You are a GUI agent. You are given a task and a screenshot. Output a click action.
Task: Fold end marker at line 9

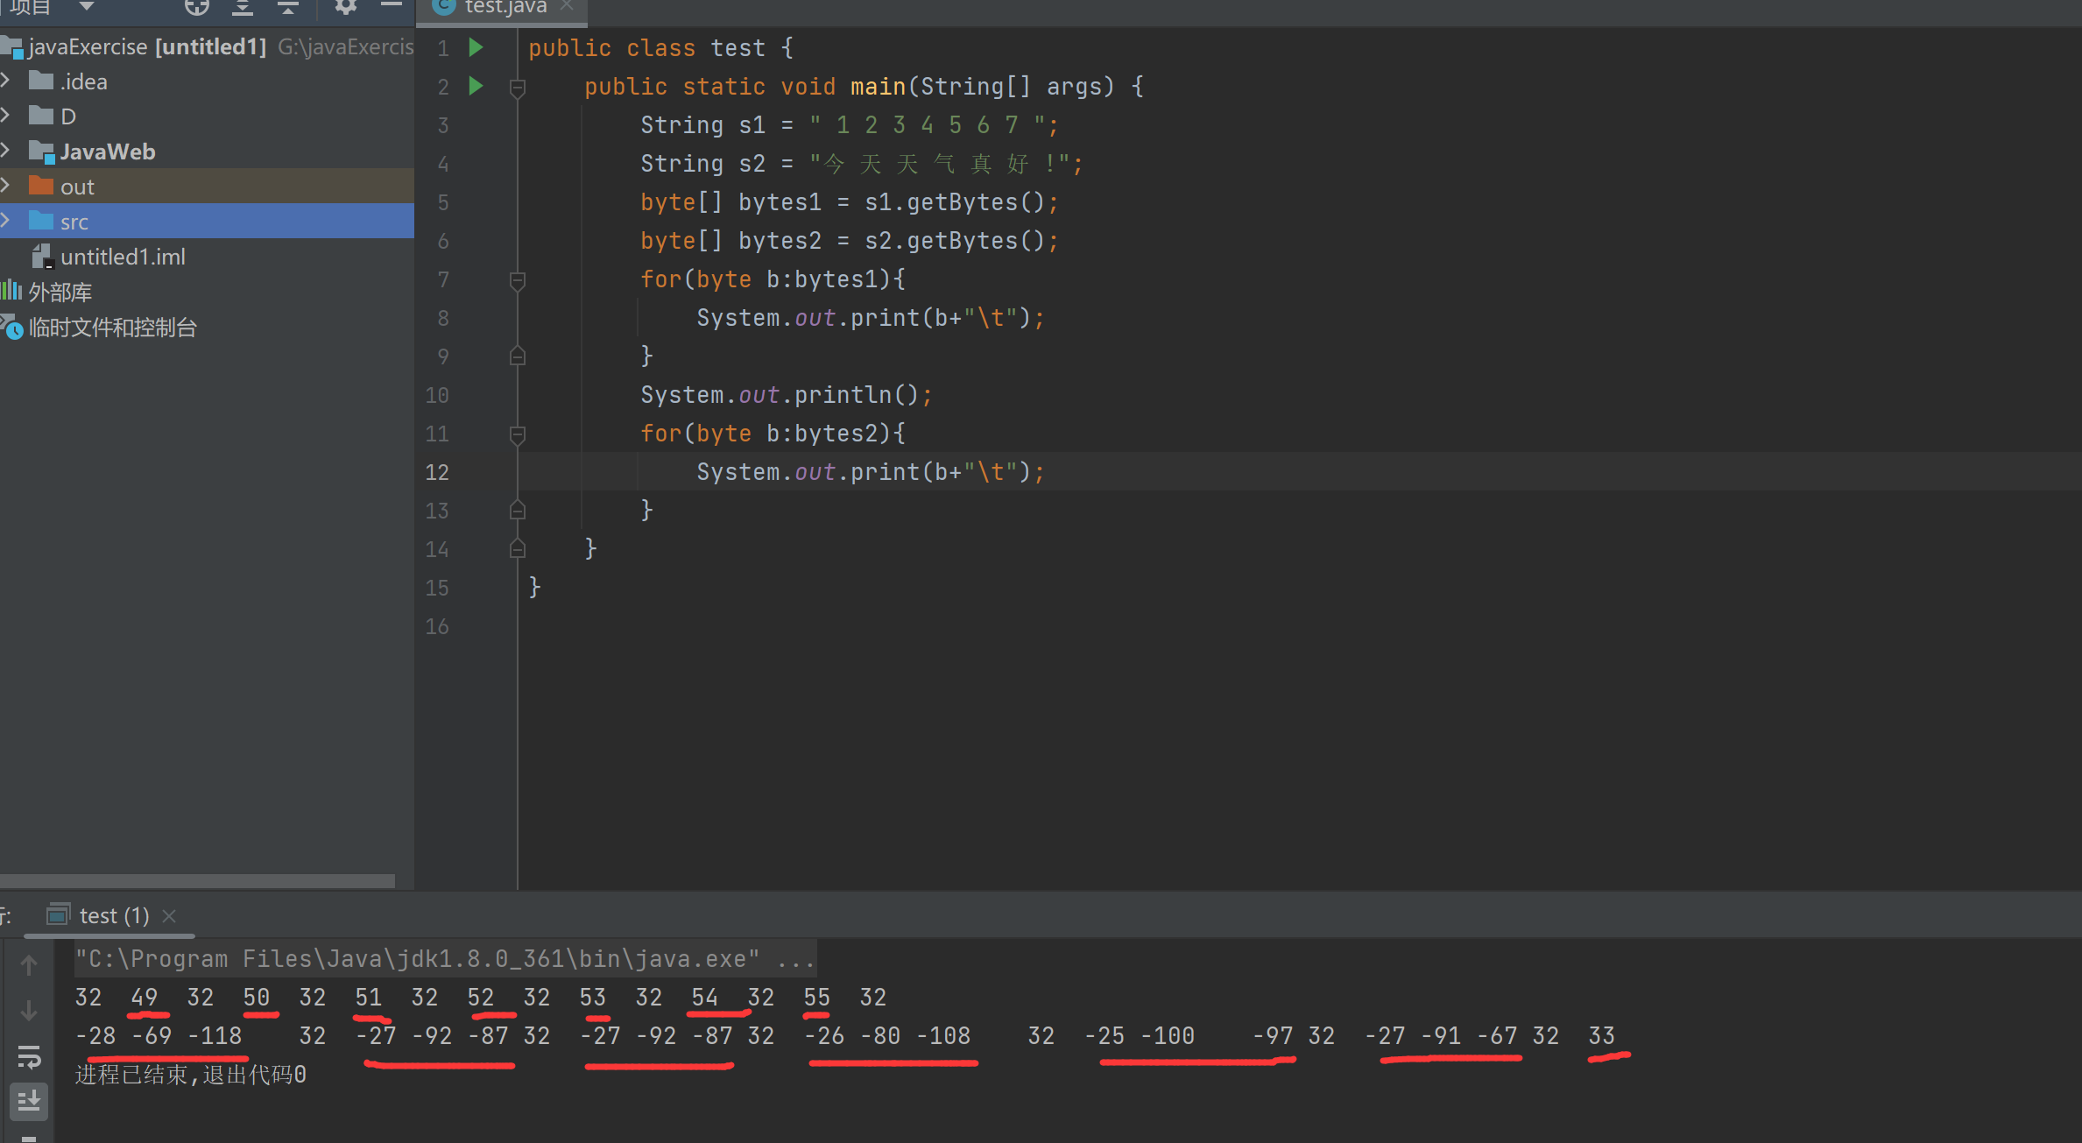tap(518, 356)
